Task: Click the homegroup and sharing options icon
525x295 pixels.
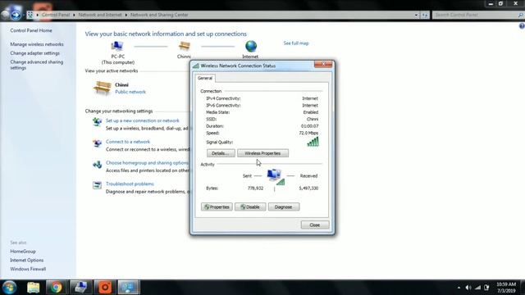Action: click(x=97, y=164)
